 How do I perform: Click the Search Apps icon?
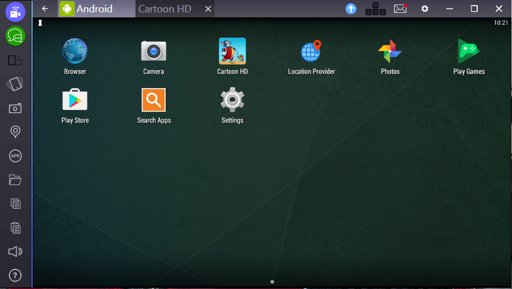tap(153, 100)
